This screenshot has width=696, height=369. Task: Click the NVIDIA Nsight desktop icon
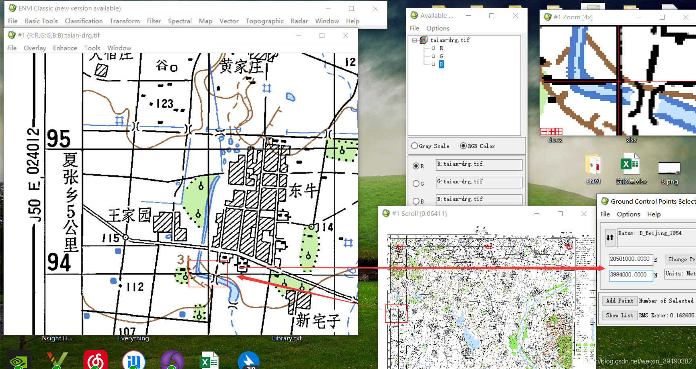(19, 360)
